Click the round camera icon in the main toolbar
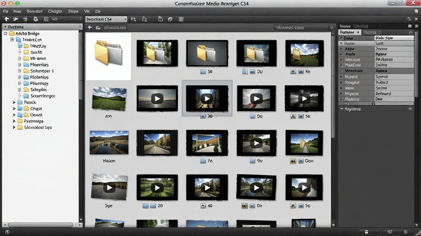 coord(36,19)
